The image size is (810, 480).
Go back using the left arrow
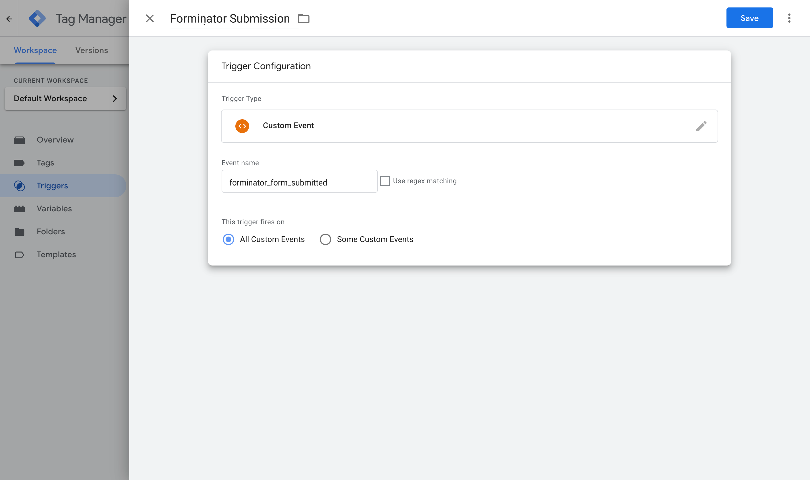(x=9, y=19)
